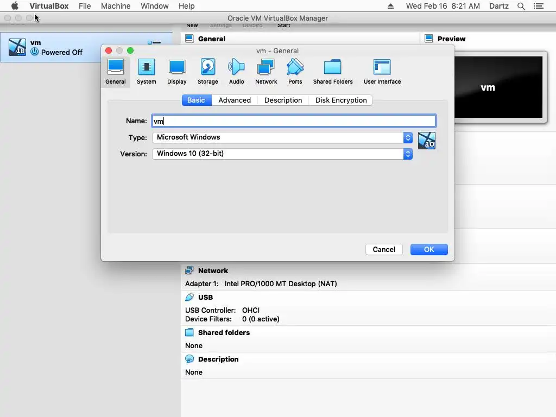Click the USB section icon in details pane

pos(189,297)
